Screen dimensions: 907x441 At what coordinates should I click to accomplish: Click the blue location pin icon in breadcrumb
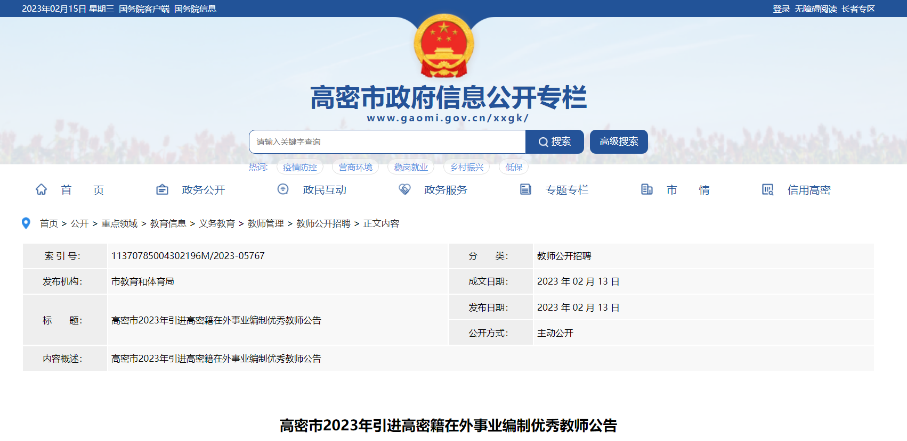[x=26, y=223]
